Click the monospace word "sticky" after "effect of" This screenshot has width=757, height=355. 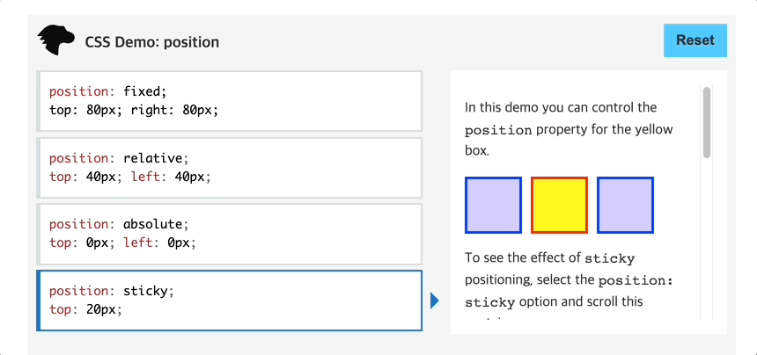coord(609,258)
